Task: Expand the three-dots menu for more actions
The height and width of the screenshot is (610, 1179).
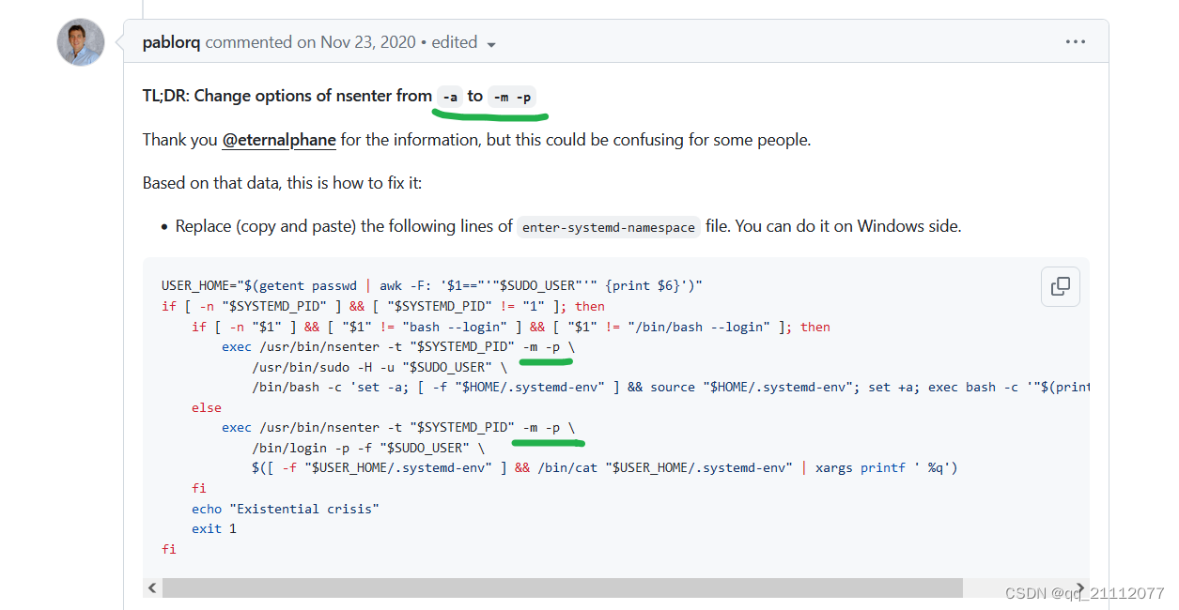Action: [1076, 40]
